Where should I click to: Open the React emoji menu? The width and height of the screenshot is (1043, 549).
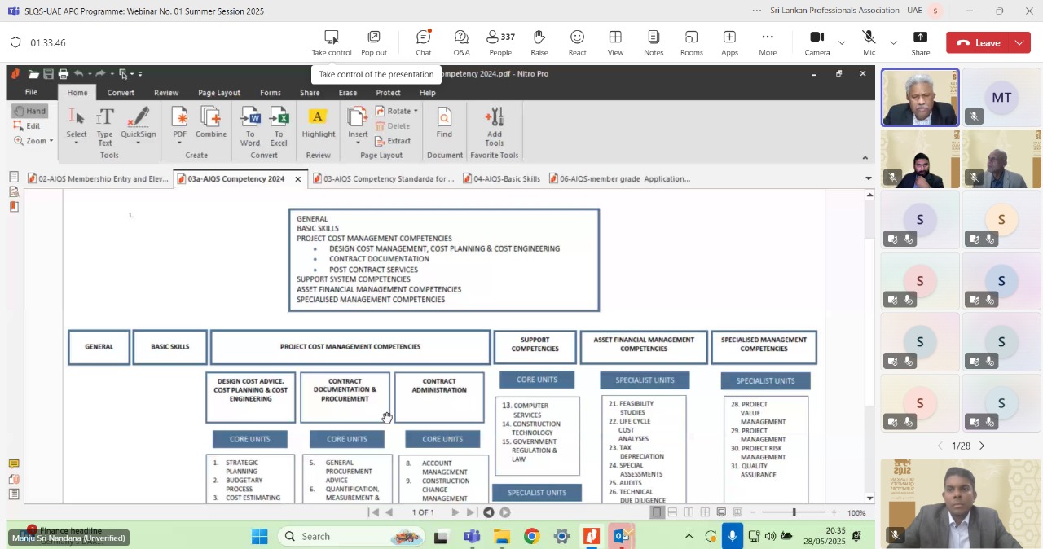point(577,42)
